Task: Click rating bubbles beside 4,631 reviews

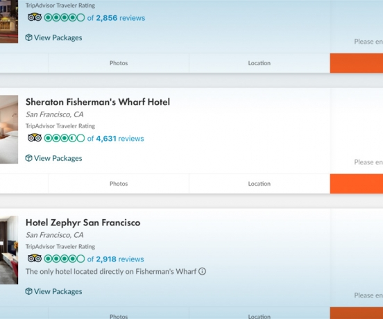Action: pyautogui.click(x=65, y=139)
